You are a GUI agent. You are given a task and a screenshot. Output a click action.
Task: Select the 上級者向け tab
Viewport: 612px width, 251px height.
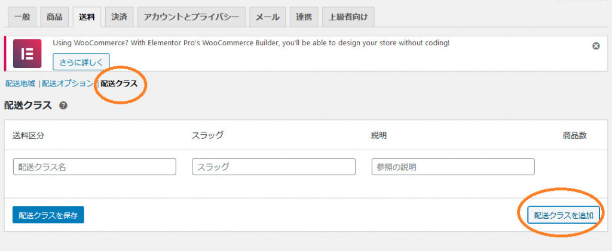click(348, 17)
